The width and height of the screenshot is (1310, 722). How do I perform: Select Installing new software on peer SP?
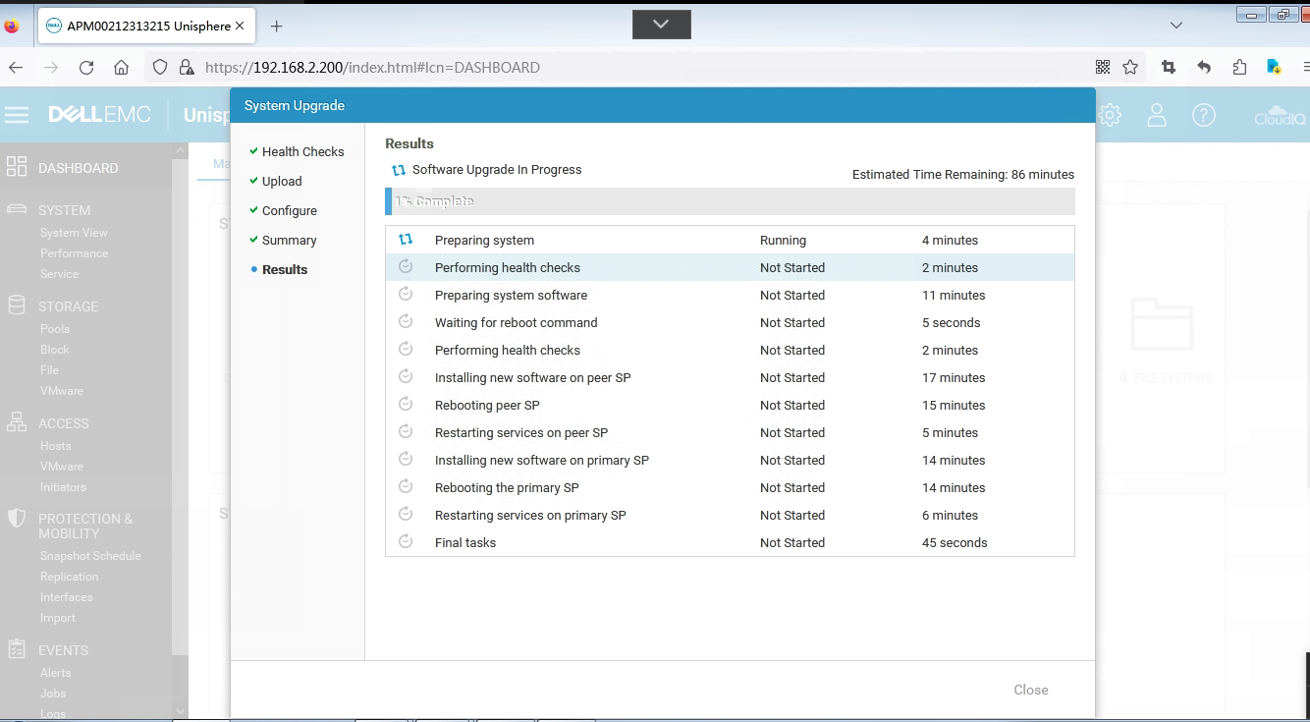(730, 377)
